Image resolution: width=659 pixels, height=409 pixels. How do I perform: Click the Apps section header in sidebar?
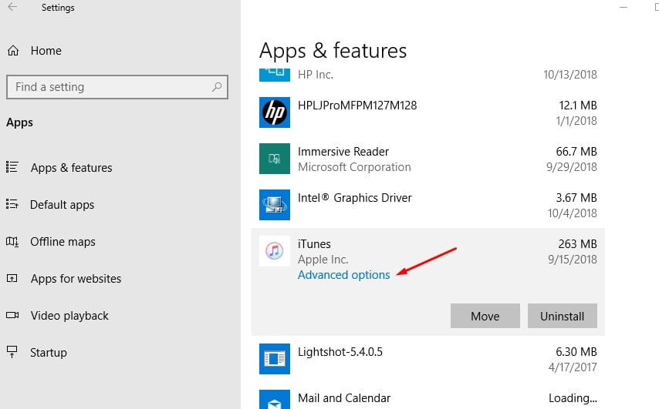(20, 122)
